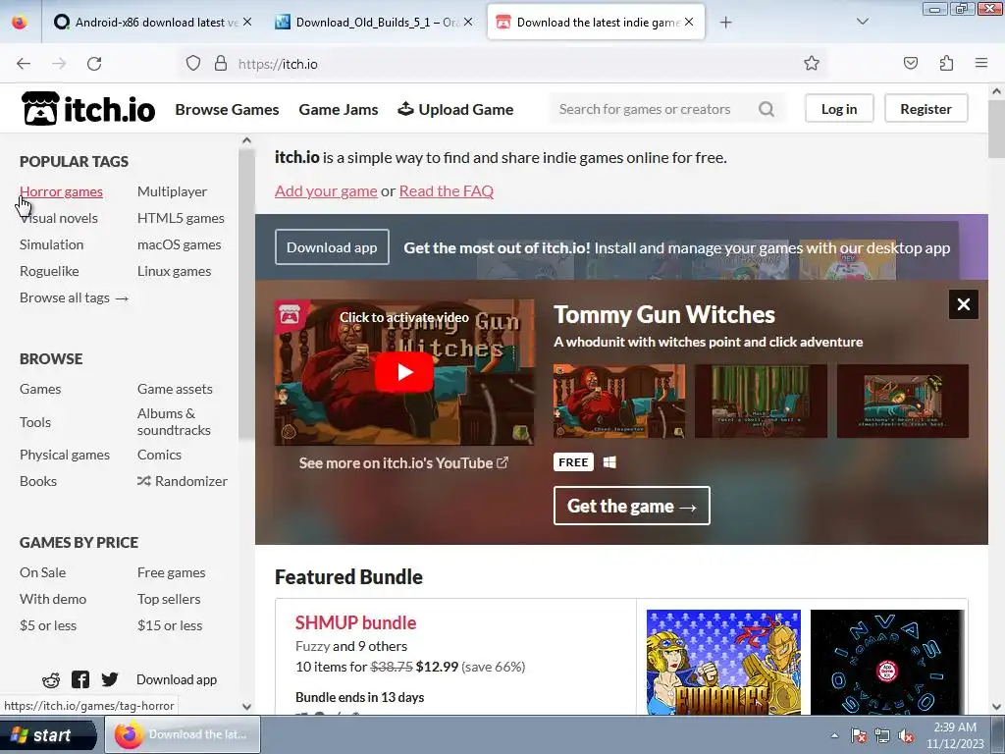This screenshot has width=1005, height=754.
Task: Activate the Firefox taskbar button
Action: 183,734
